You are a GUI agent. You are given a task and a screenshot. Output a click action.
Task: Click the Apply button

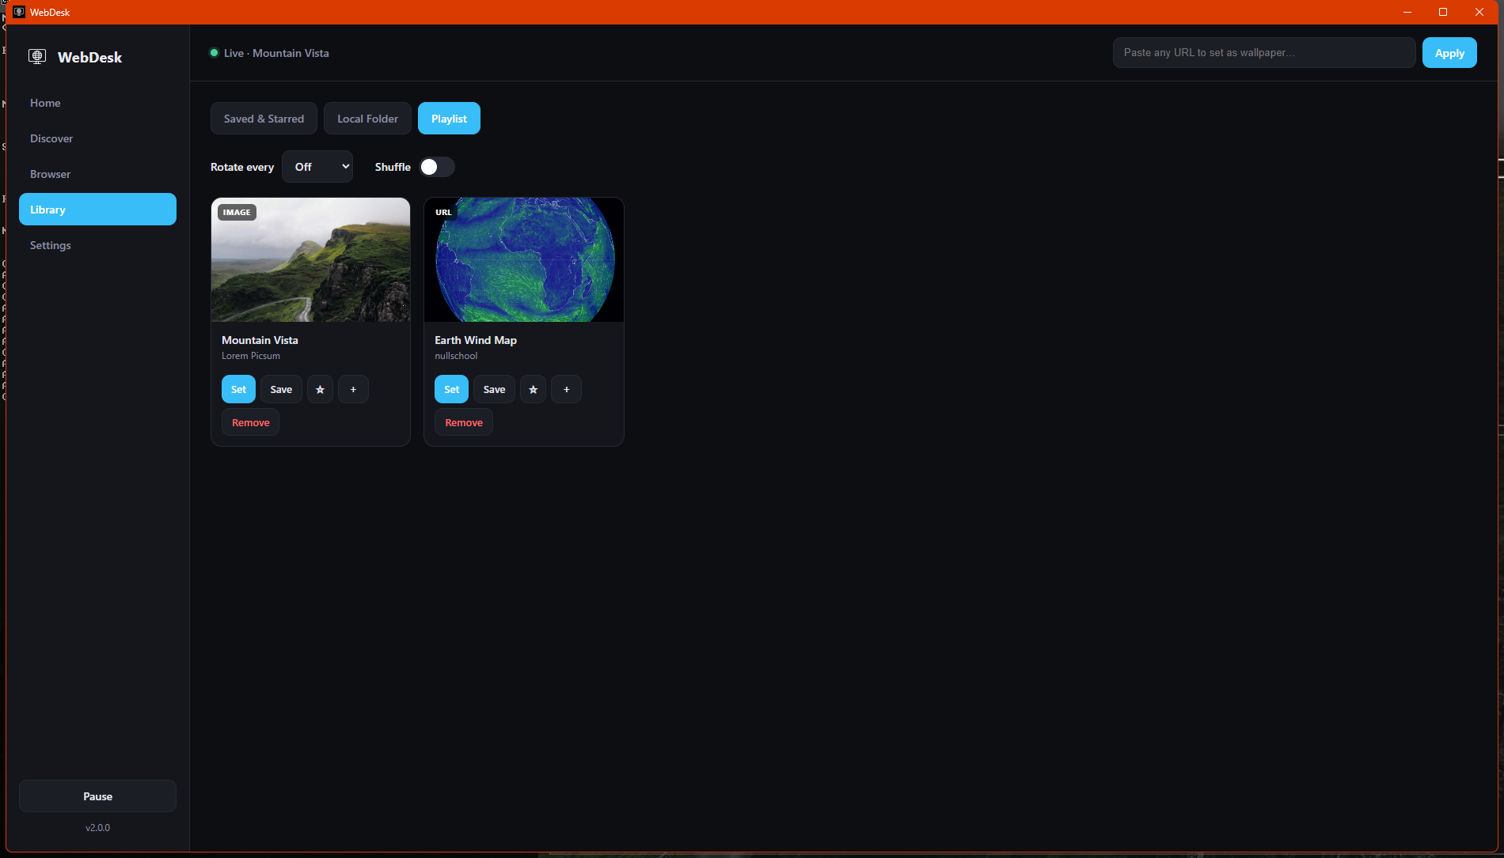click(1449, 53)
